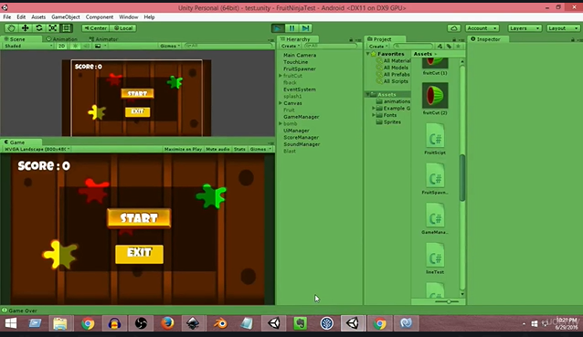Click the Play button

point(278,28)
